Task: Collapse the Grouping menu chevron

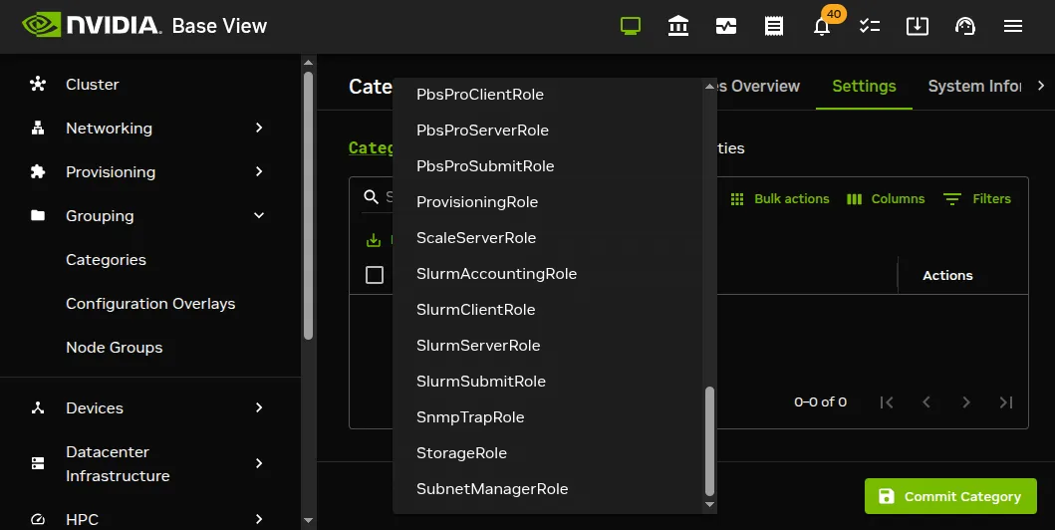Action: pos(259,215)
